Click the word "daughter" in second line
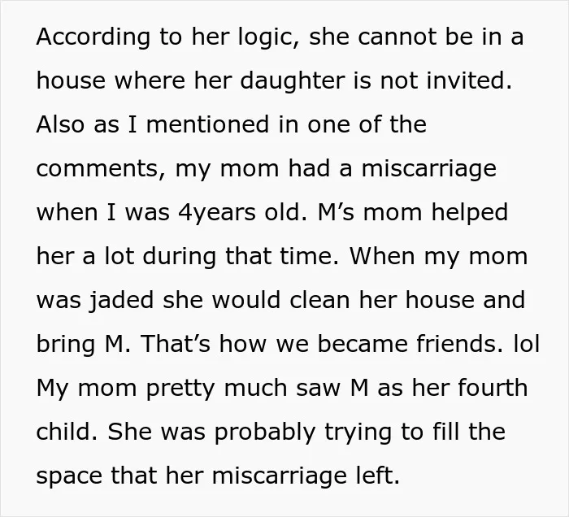 pyautogui.click(x=292, y=80)
